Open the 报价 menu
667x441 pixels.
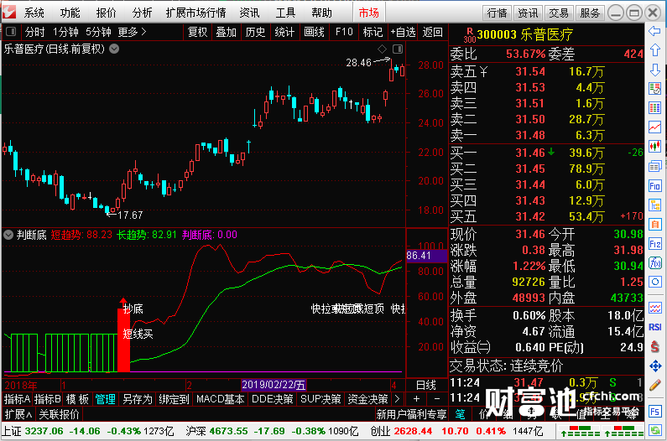106,13
